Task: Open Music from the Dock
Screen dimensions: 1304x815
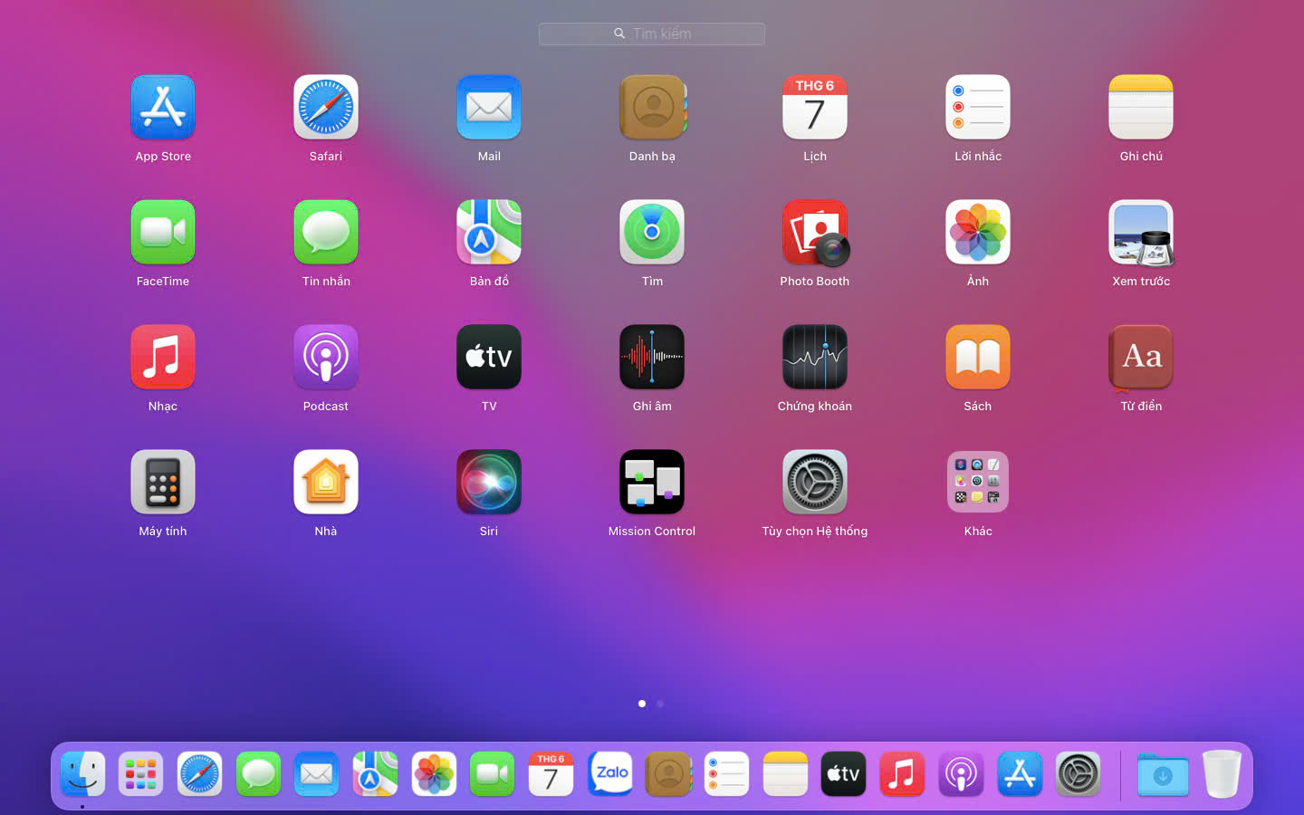Action: click(902, 774)
